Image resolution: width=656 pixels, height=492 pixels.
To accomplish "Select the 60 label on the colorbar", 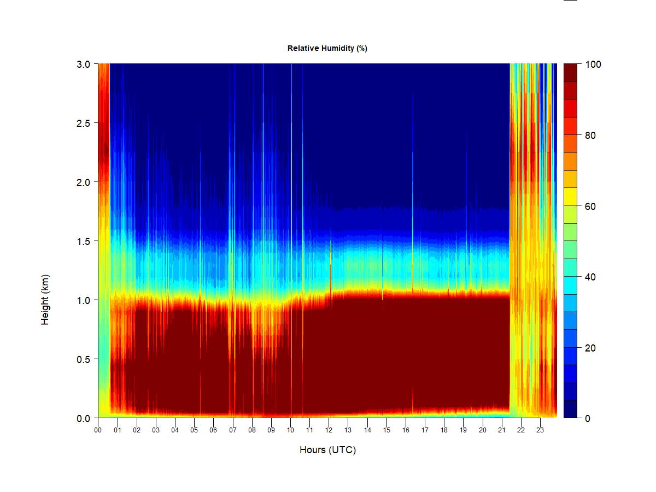I will (x=590, y=206).
